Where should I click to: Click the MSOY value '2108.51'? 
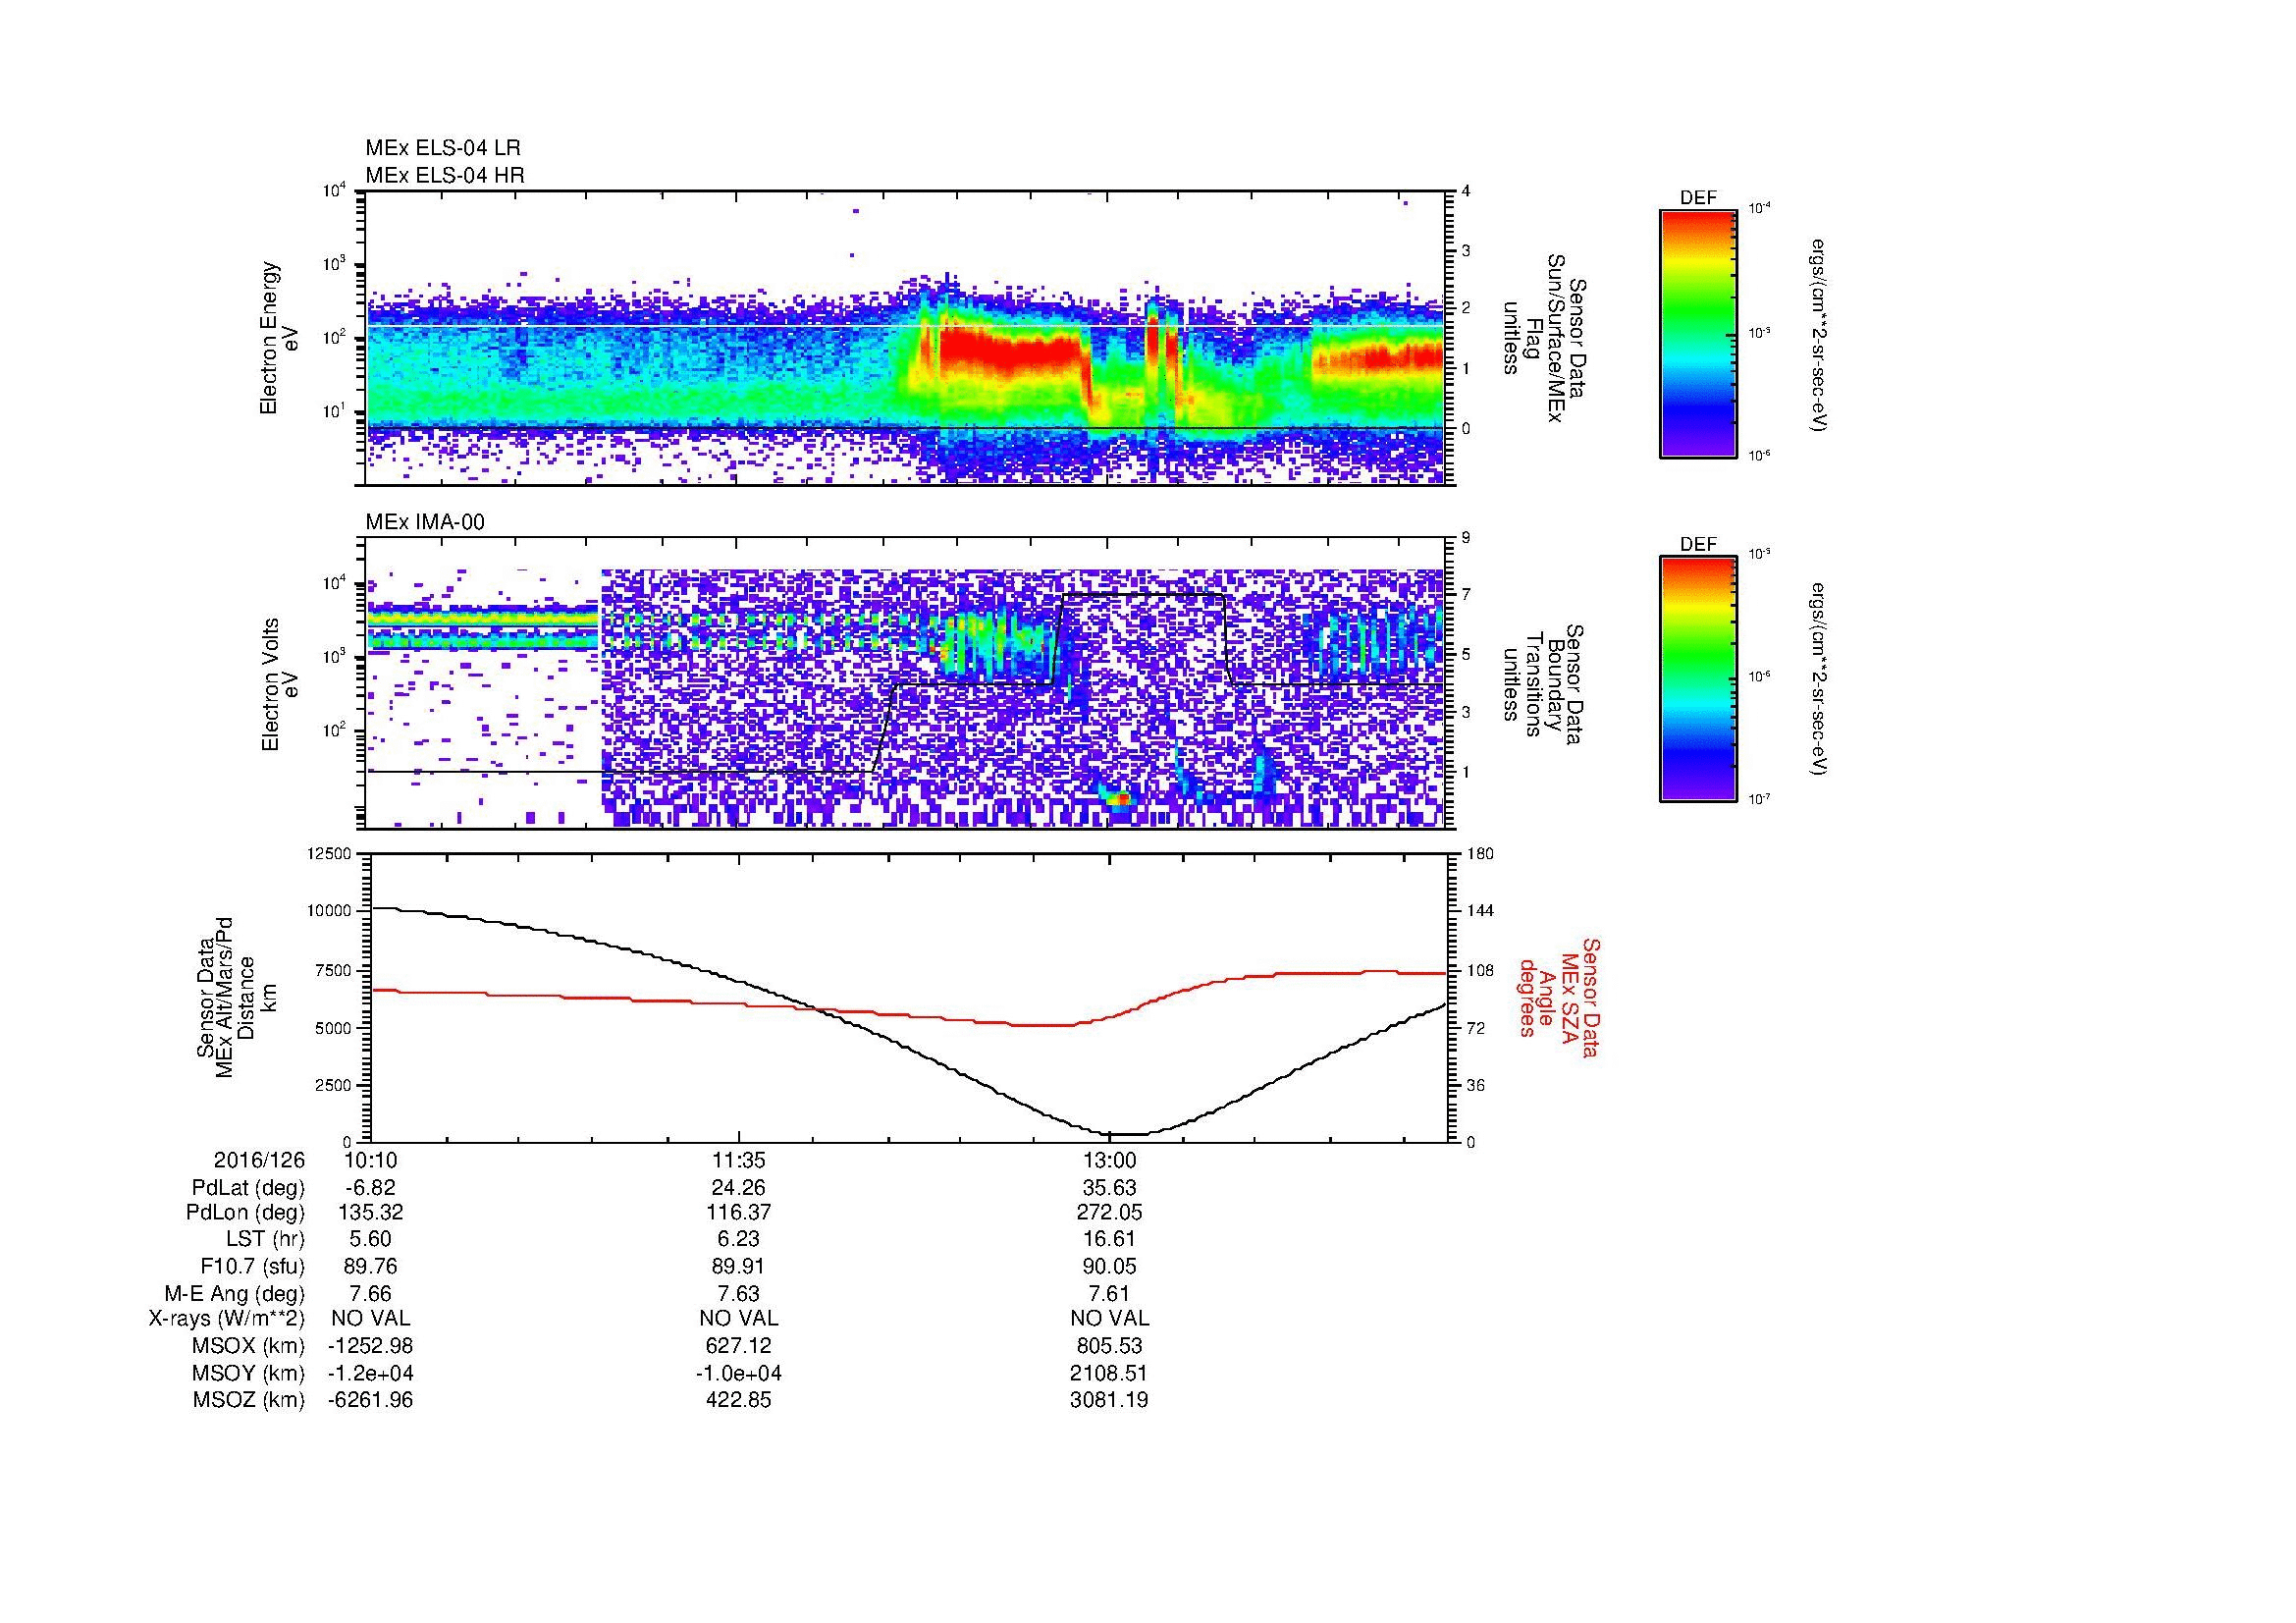[1109, 1373]
